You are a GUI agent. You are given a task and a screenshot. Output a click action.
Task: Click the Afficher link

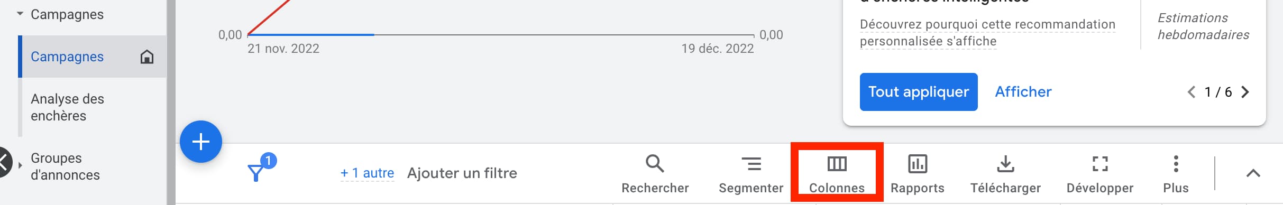pyautogui.click(x=1023, y=92)
